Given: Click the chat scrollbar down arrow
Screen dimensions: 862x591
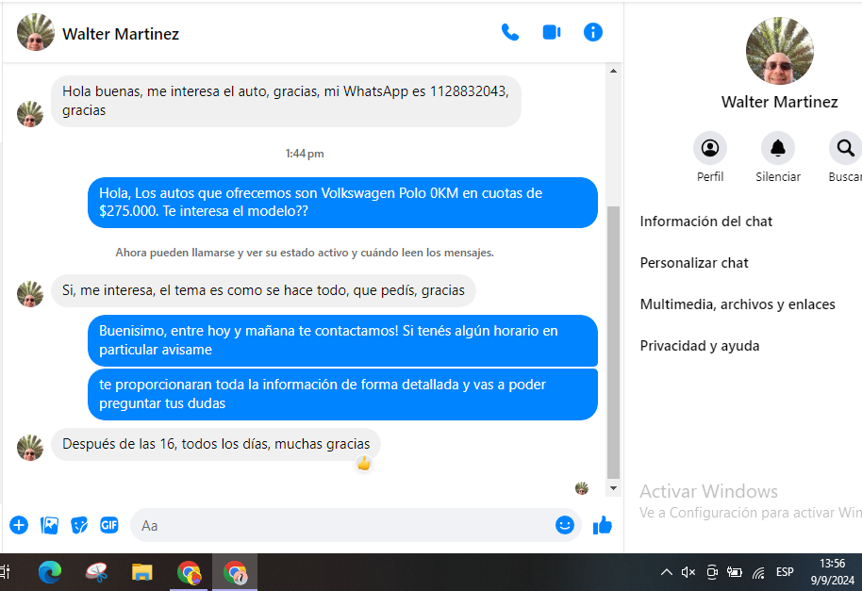Looking at the screenshot, I should 614,487.
